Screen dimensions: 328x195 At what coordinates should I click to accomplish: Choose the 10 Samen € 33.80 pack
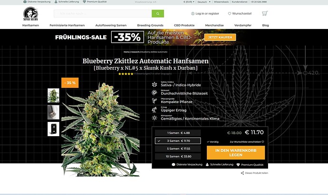click(178, 157)
